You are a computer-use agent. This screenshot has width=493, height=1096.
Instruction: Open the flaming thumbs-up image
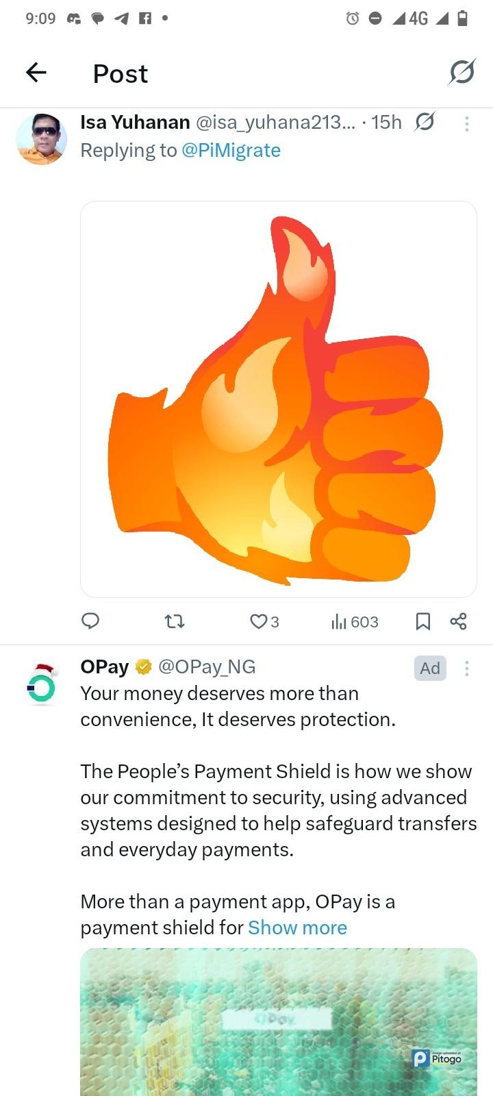tap(279, 399)
